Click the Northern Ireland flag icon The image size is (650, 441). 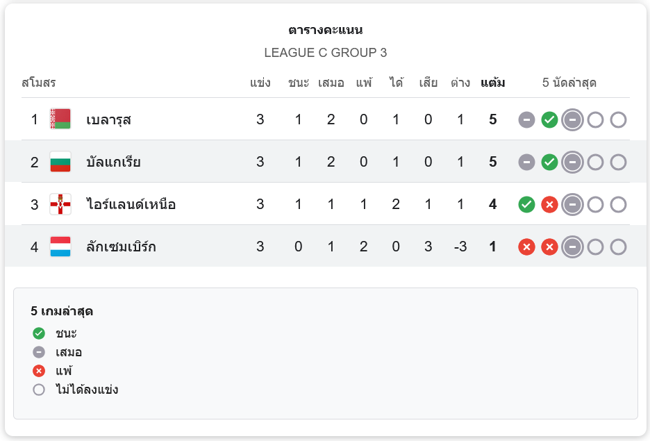[x=60, y=204]
